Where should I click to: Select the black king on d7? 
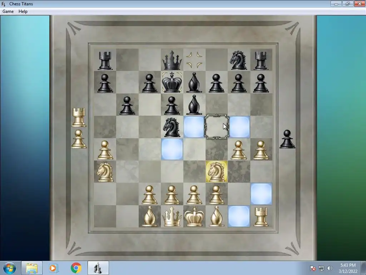tap(172, 82)
